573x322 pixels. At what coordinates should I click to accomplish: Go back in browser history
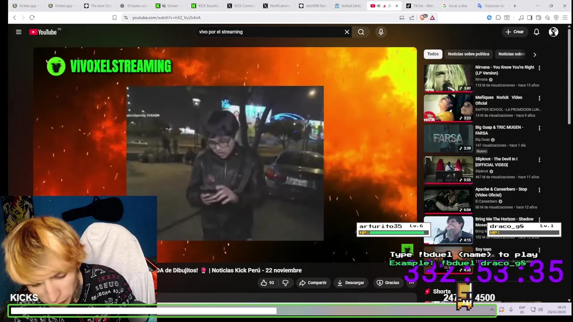pos(14,17)
